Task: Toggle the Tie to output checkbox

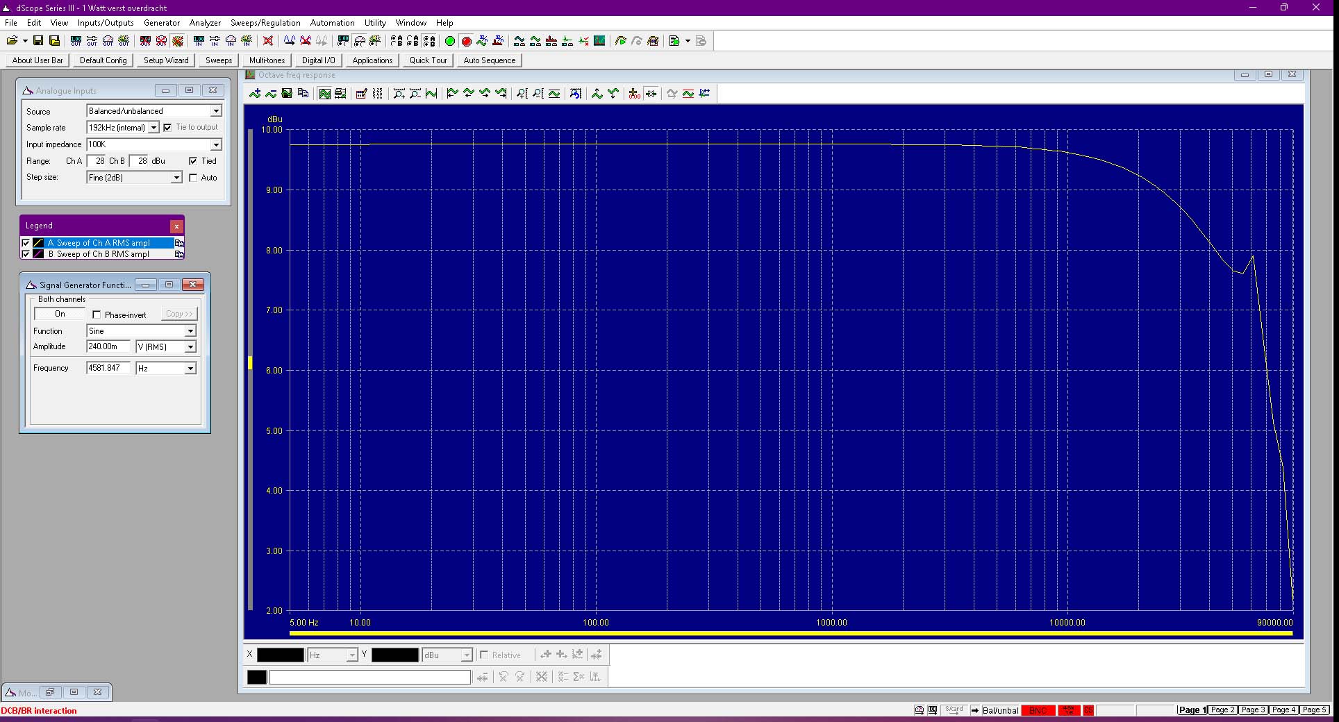Action: coord(167,128)
